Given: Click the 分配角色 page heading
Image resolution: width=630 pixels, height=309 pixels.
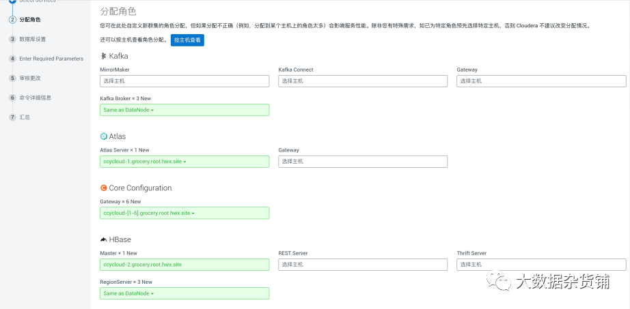Looking at the screenshot, I should tap(118, 11).
